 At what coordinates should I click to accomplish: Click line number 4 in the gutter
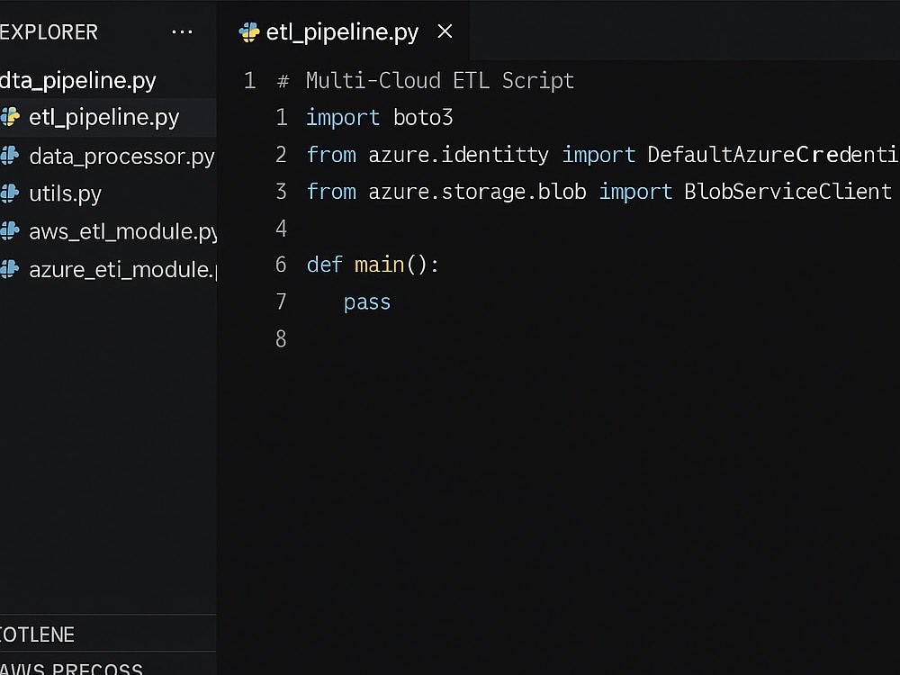click(x=281, y=229)
